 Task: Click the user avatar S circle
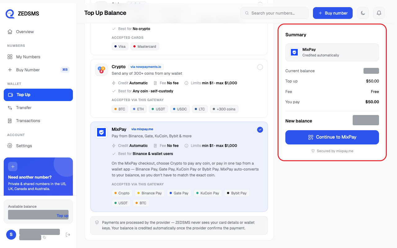point(11,235)
